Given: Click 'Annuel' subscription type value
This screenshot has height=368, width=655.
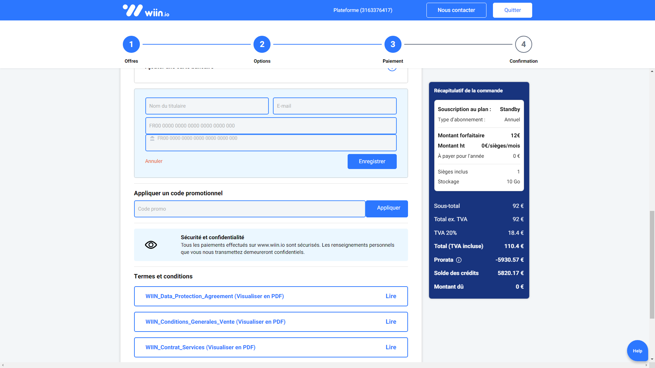Looking at the screenshot, I should pyautogui.click(x=512, y=120).
